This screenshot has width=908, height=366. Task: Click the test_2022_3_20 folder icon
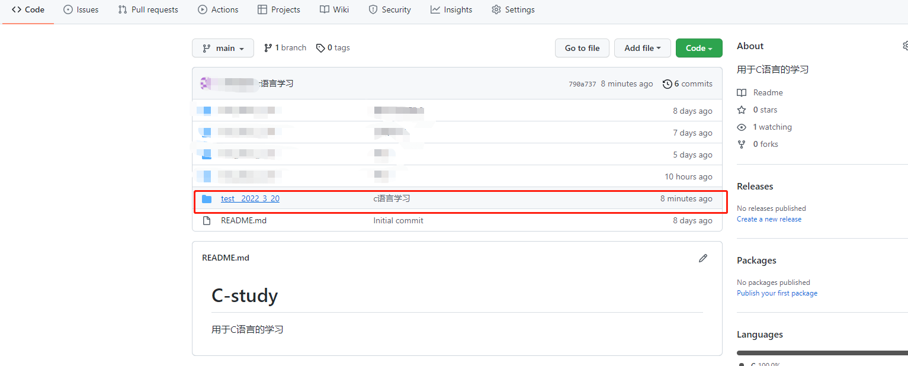[206, 198]
